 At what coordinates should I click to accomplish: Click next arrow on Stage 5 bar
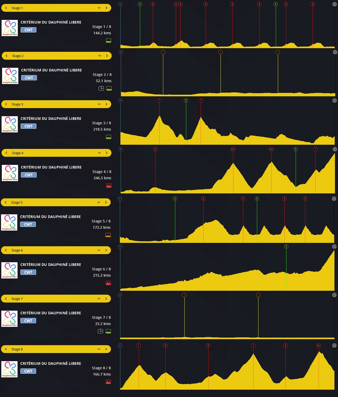pos(106,202)
